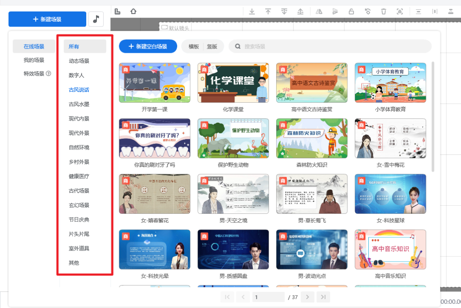Open the 化学课堂 scene thumbnail
The height and width of the screenshot is (308, 461).
(233, 83)
